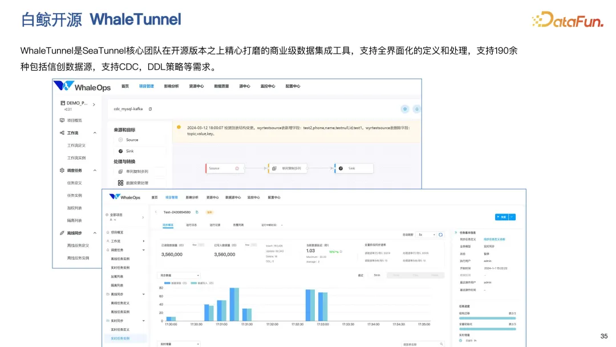Click the circular refresh icon beside 5s
Viewport: 616px width, 347px height.
click(x=441, y=235)
